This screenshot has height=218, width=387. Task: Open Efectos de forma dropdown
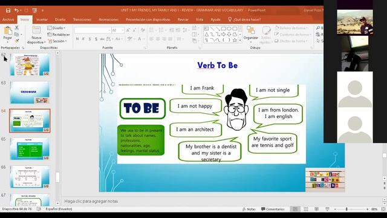point(291,41)
